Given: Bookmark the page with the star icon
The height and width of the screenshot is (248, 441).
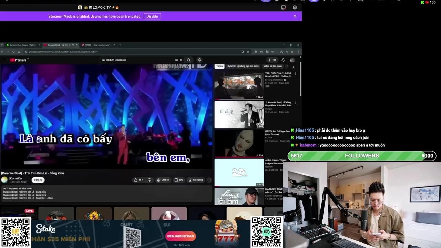Looking at the screenshot, I should (248, 52).
